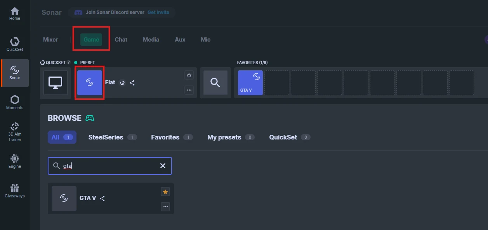Screen dimensions: 488x230
Task: Click the QuickSet icon beside Flat
Action: click(122, 83)
